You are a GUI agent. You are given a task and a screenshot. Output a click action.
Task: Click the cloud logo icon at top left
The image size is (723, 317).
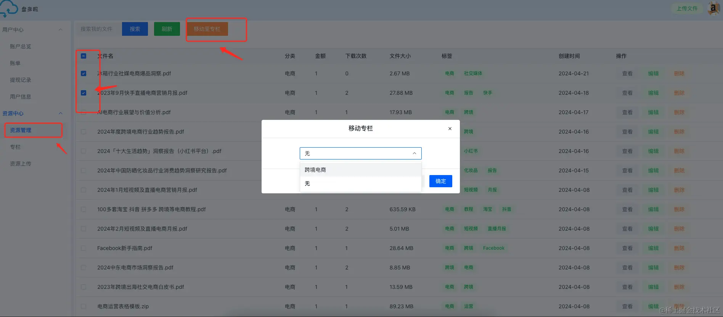point(8,8)
